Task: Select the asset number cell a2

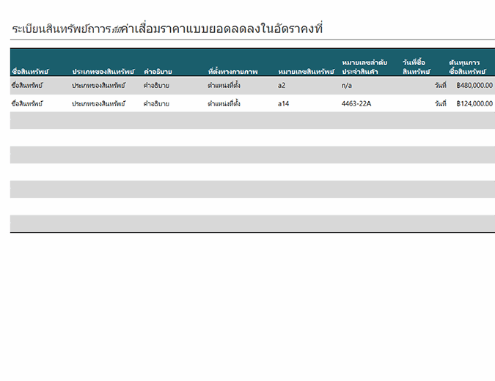Action: [282, 86]
